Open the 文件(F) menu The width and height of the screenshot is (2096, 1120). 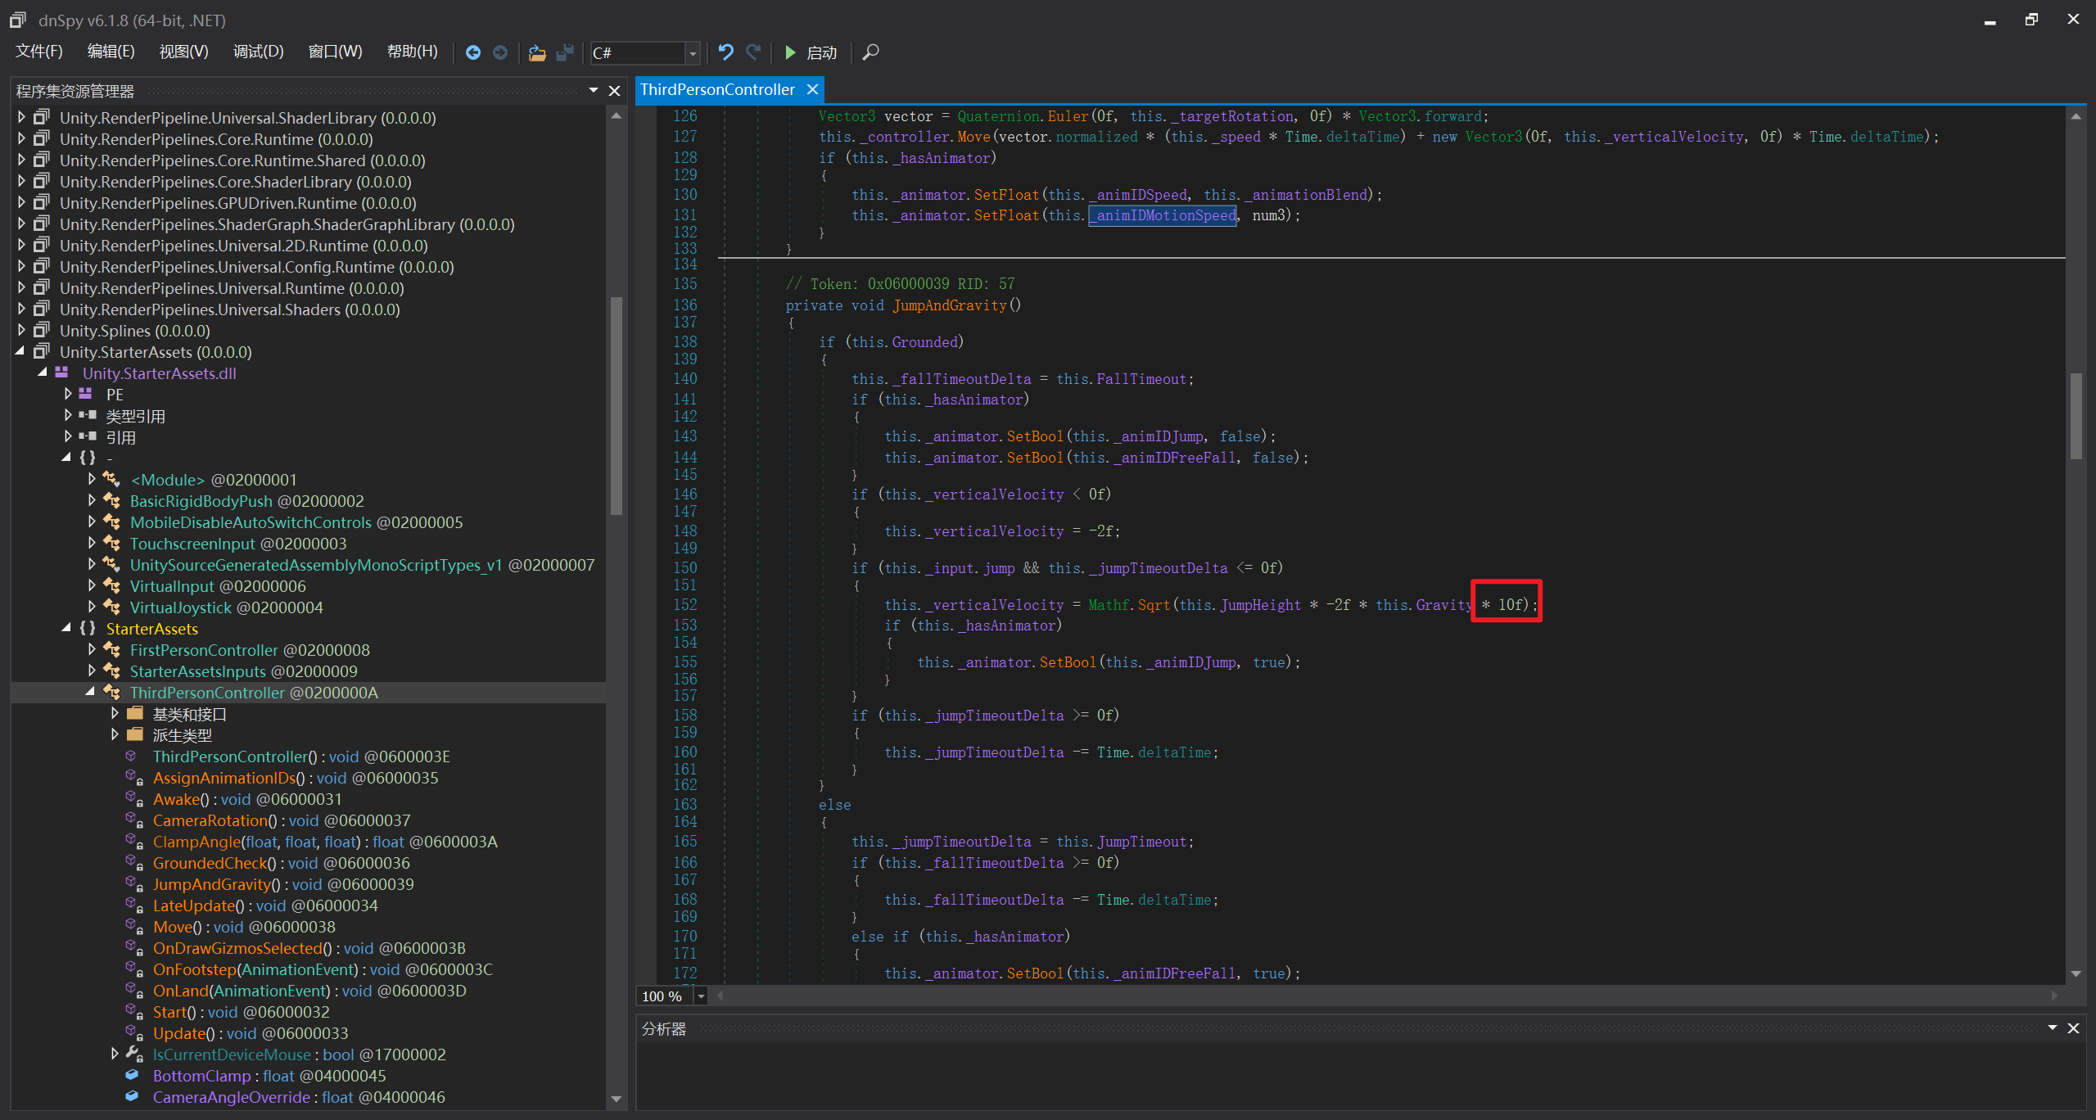click(x=39, y=52)
